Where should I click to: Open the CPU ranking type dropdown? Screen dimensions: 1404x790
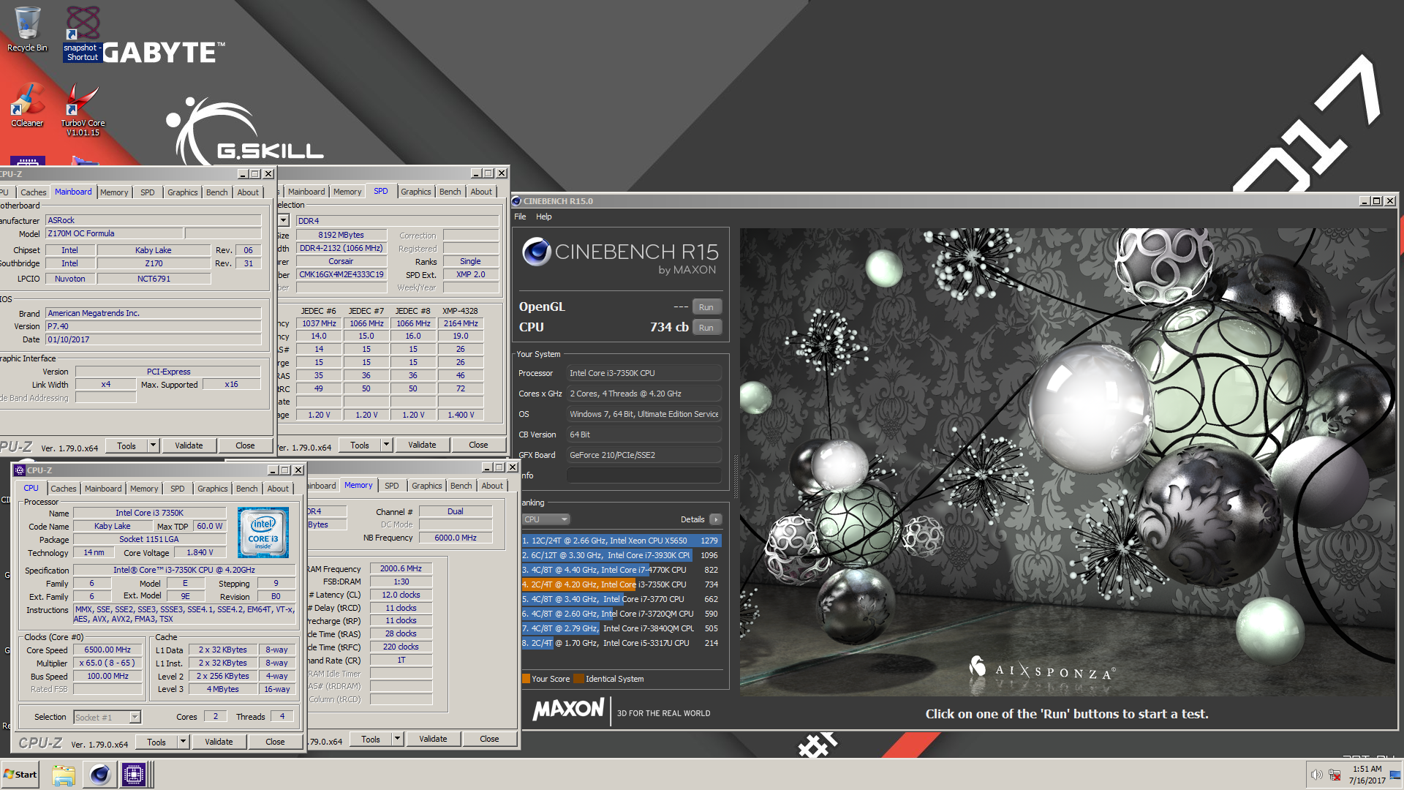546,519
